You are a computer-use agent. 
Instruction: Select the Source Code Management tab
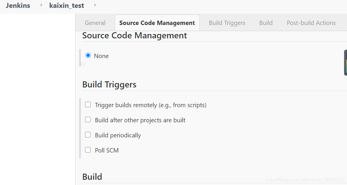(157, 23)
